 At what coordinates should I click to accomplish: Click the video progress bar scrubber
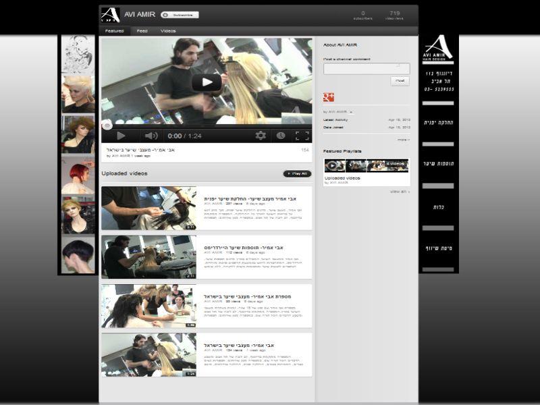click(107, 126)
